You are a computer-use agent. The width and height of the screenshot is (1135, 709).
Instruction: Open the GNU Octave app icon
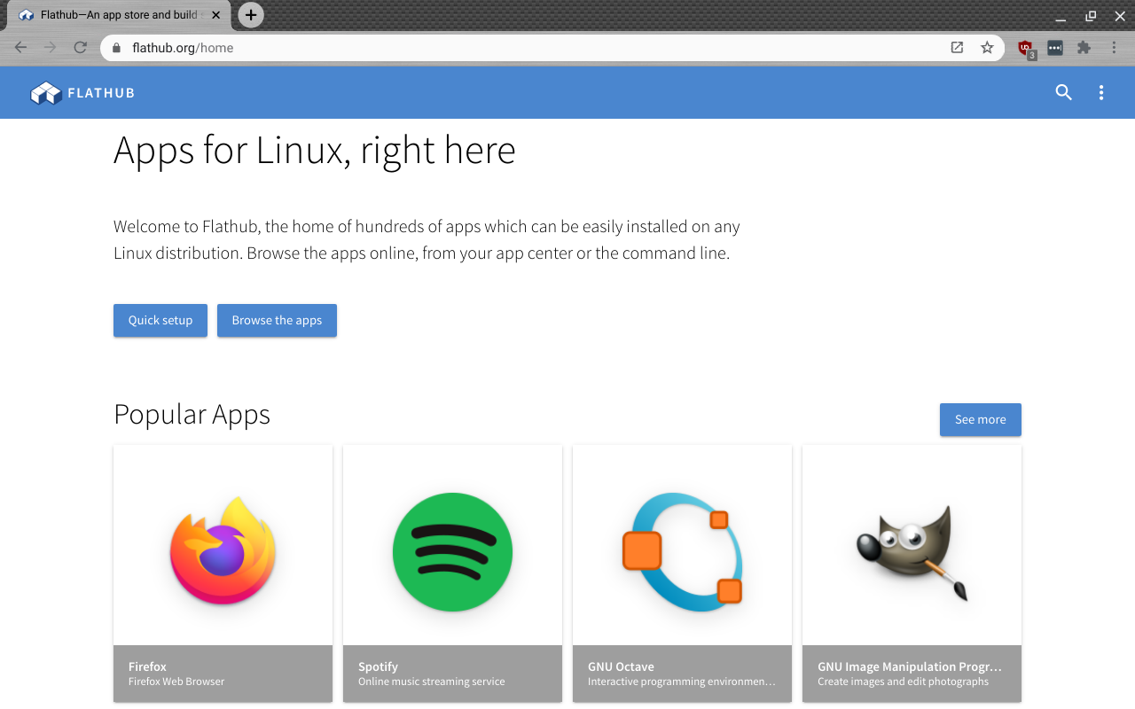[x=682, y=551]
